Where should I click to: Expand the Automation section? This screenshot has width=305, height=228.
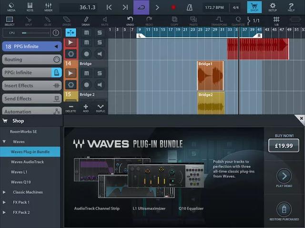click(x=32, y=111)
